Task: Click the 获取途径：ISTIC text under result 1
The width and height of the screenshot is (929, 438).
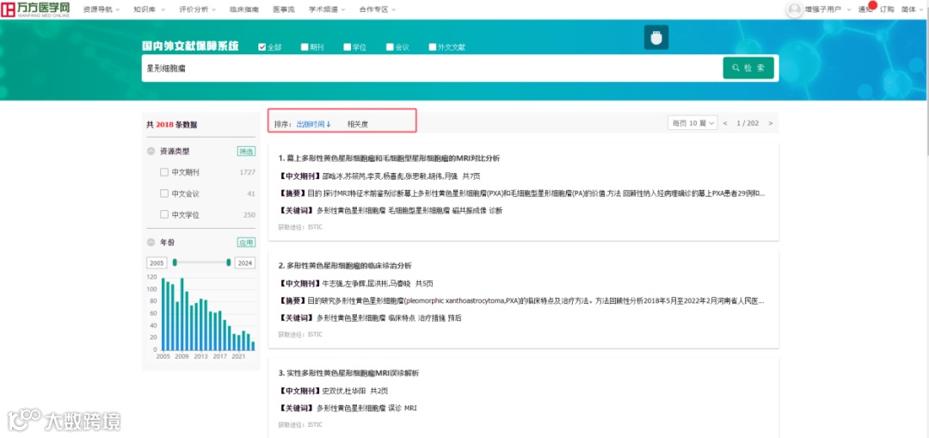Action: (x=300, y=227)
